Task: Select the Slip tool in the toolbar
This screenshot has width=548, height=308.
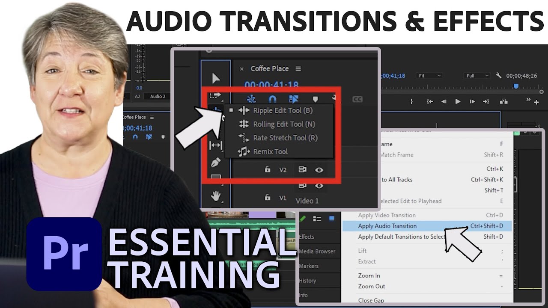Action: (215, 145)
